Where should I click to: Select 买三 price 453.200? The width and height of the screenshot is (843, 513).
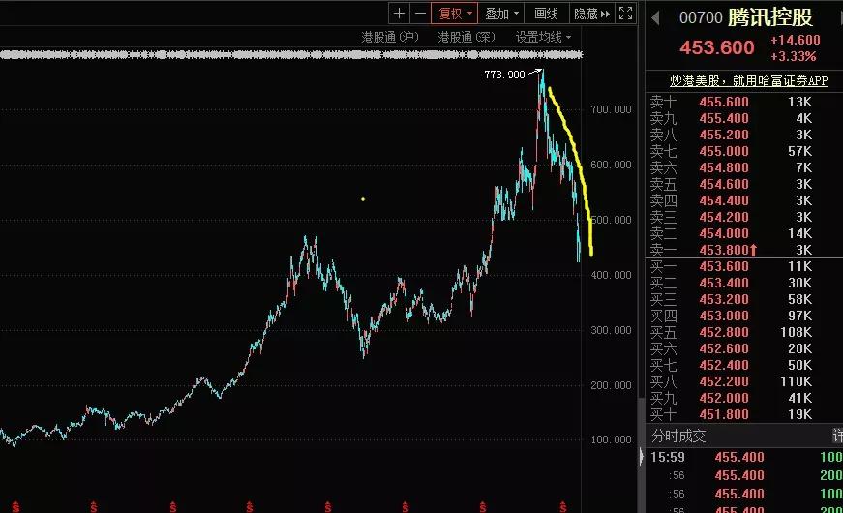(x=724, y=299)
